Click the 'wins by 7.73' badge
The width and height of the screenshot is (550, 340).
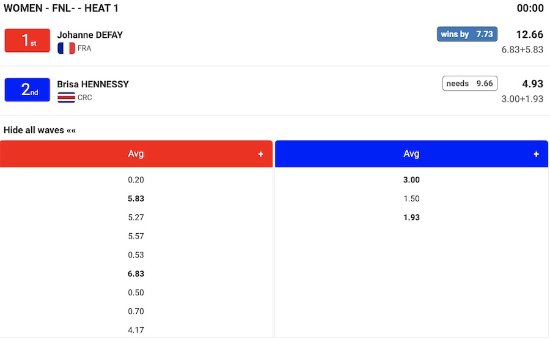coord(467,34)
